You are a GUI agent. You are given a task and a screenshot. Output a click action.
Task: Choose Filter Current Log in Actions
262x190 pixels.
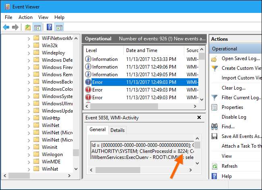pyautogui.click(x=241, y=98)
